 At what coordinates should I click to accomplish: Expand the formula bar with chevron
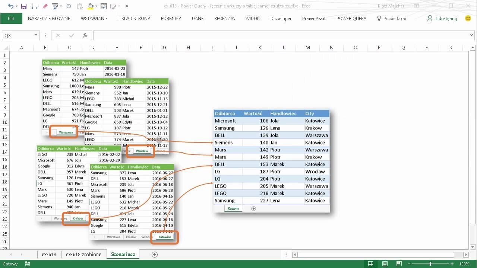coord(471,35)
